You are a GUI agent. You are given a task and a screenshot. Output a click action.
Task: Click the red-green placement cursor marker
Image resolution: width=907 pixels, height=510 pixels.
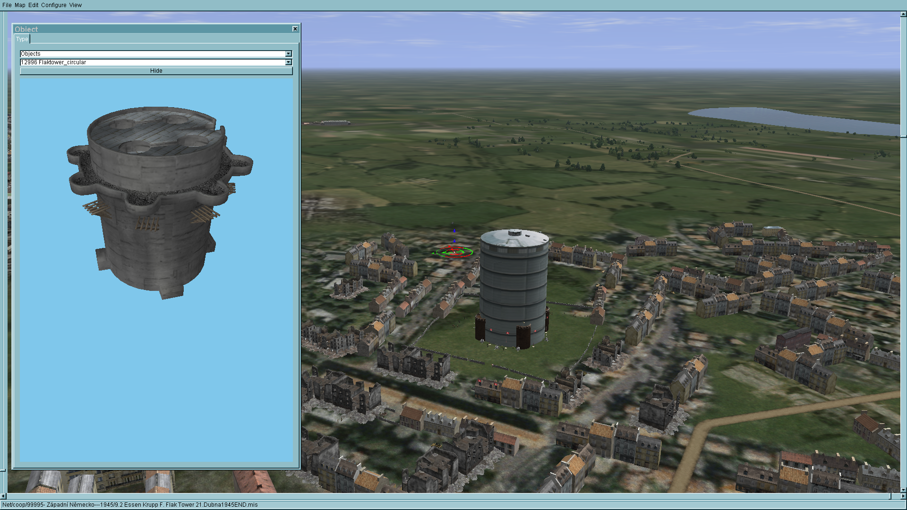(x=454, y=252)
